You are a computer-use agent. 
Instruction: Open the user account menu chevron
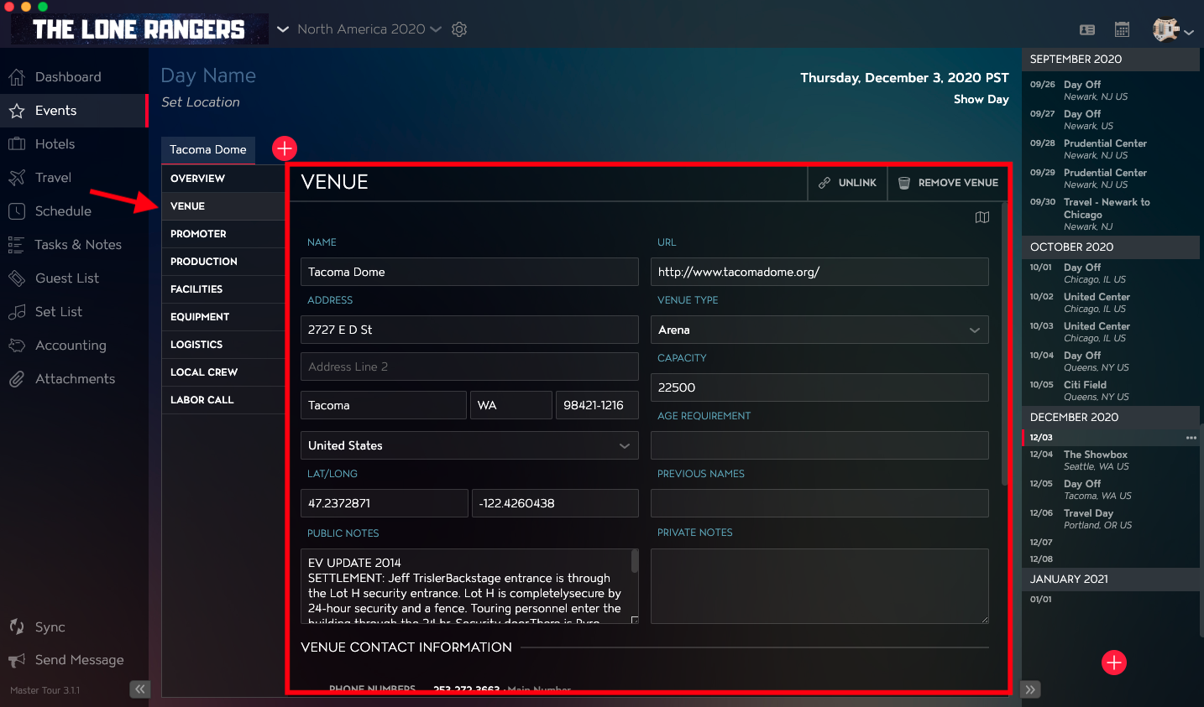(x=1189, y=33)
